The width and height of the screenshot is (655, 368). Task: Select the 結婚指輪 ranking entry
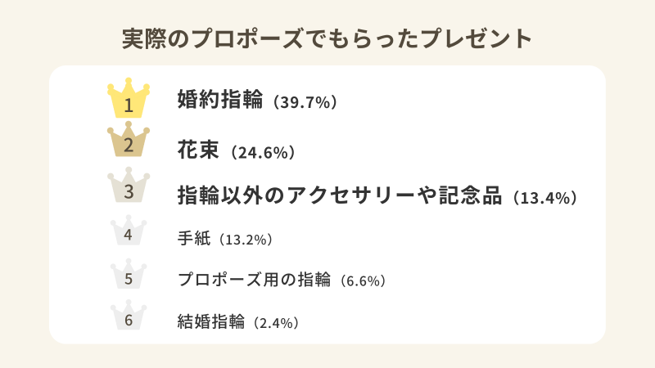[211, 321]
